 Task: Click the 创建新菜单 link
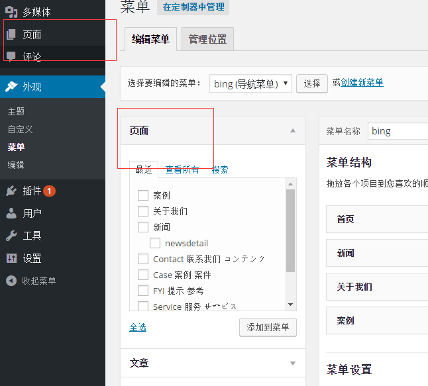point(362,82)
